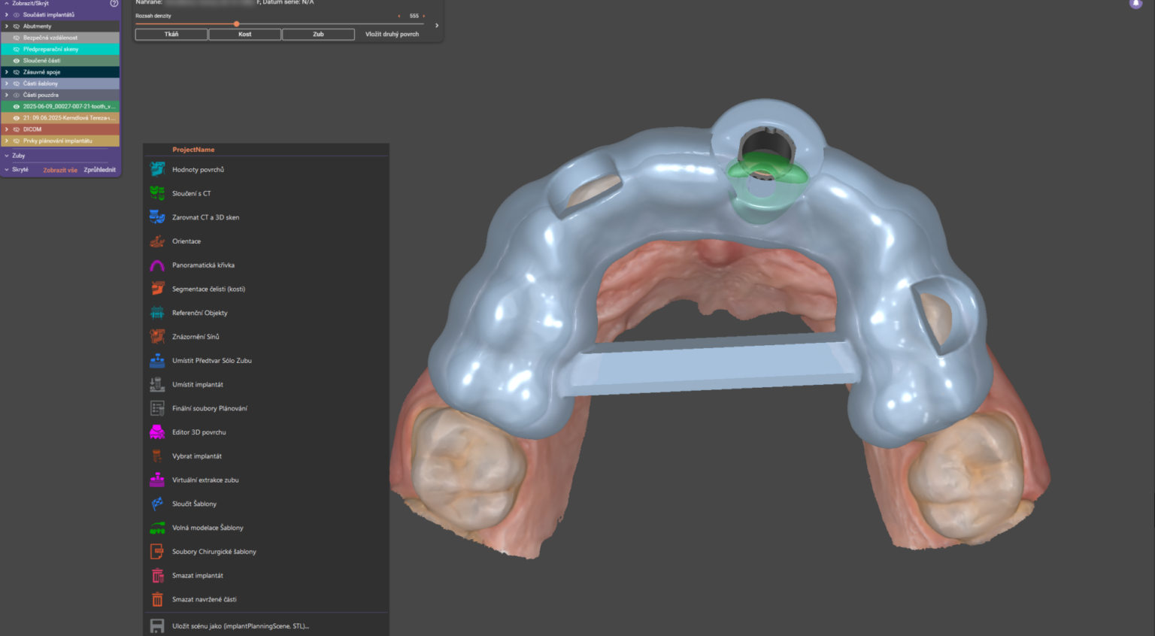
Task: Toggle the DICOM layer eye icon
Action: pos(17,129)
